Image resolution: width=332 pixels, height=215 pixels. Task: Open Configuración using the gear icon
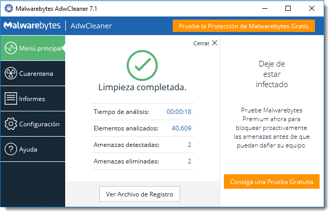click(x=11, y=124)
